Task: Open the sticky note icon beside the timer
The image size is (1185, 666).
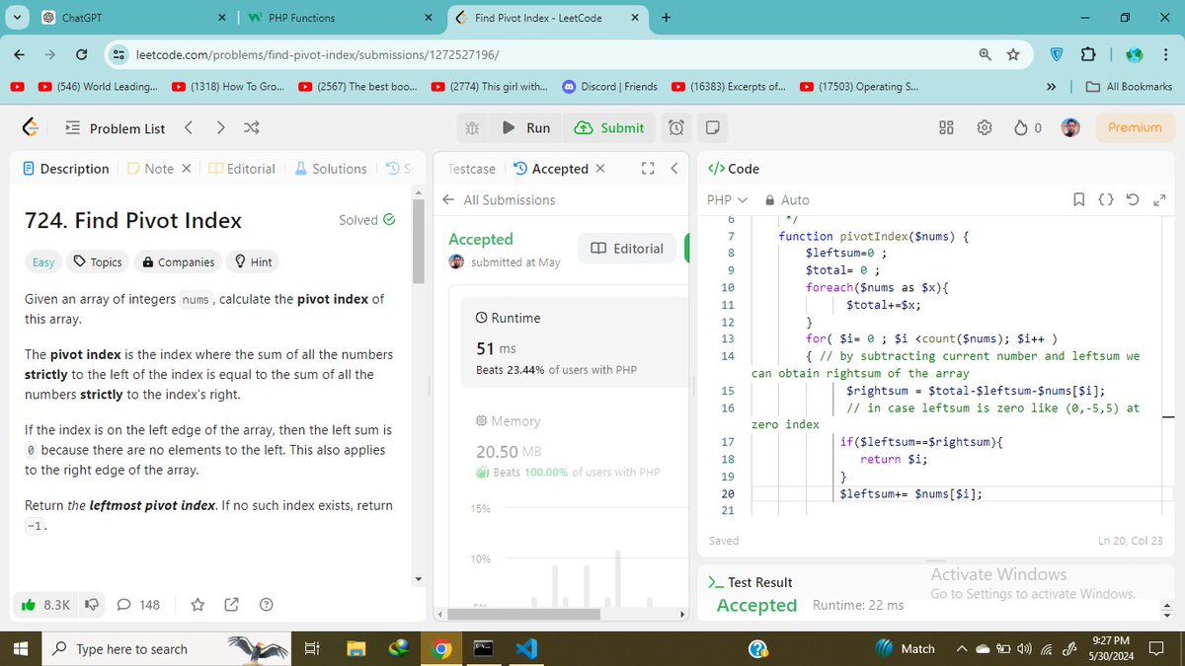Action: [712, 127]
